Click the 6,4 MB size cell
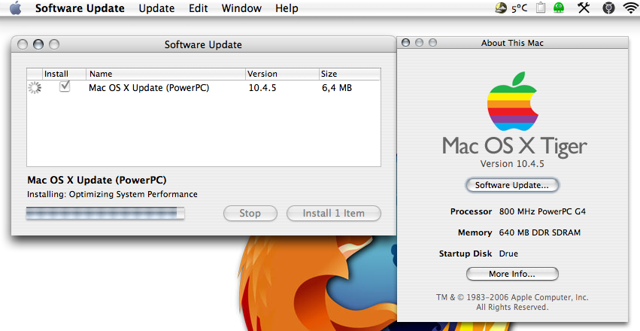 tap(337, 88)
